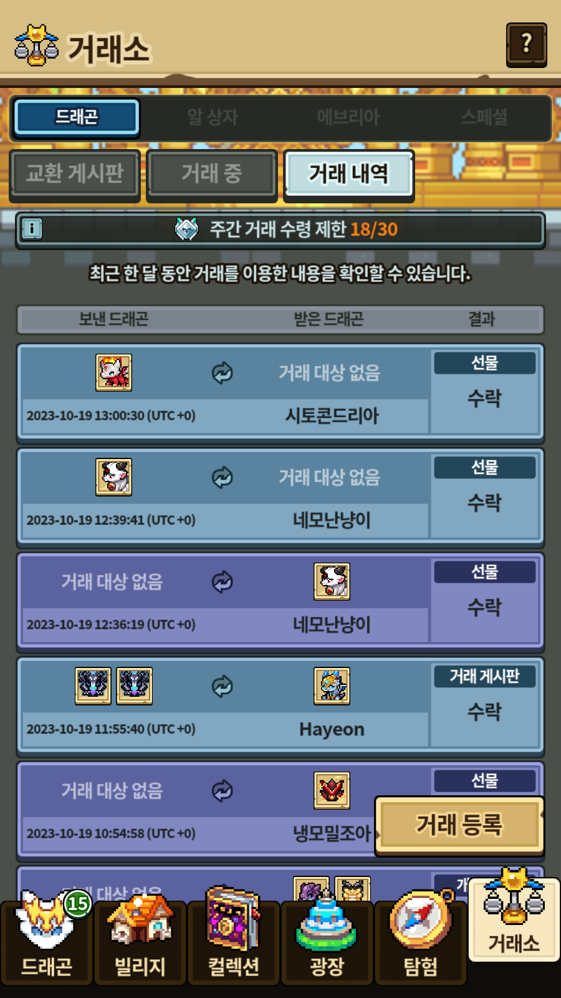The height and width of the screenshot is (998, 561).
Task: Tap the info icon on weekly limit bar
Action: 32,229
